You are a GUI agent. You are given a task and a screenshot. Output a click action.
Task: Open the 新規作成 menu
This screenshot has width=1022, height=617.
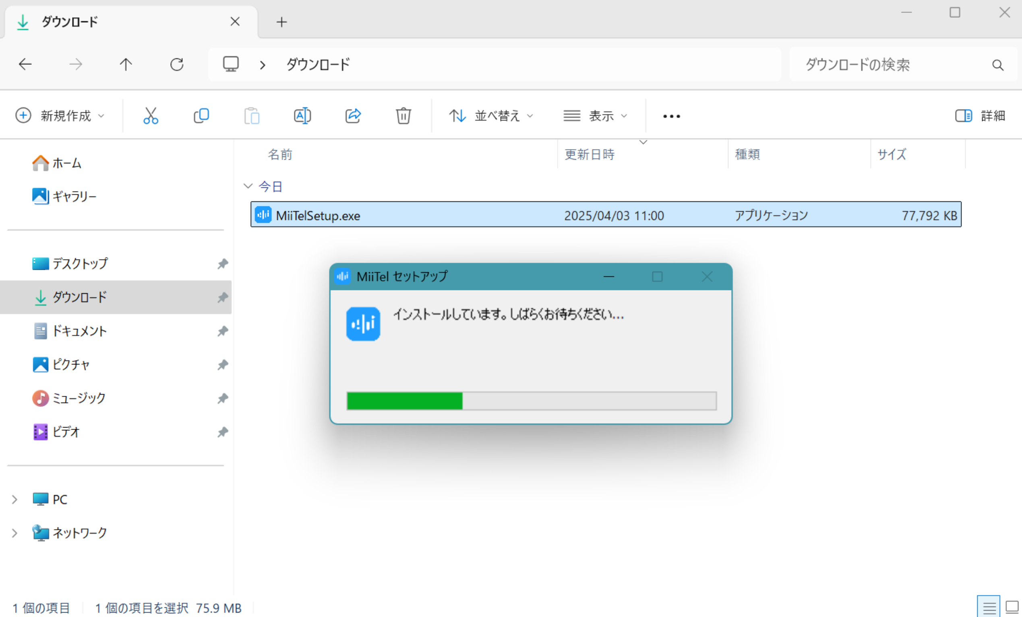point(60,115)
